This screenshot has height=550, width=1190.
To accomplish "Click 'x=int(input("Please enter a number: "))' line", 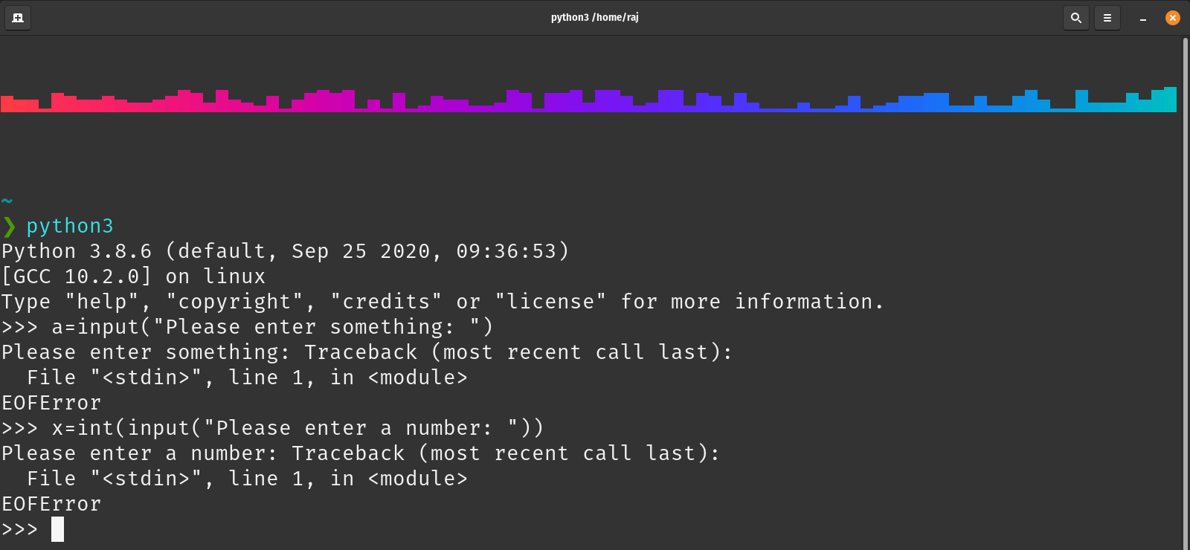I will (273, 428).
